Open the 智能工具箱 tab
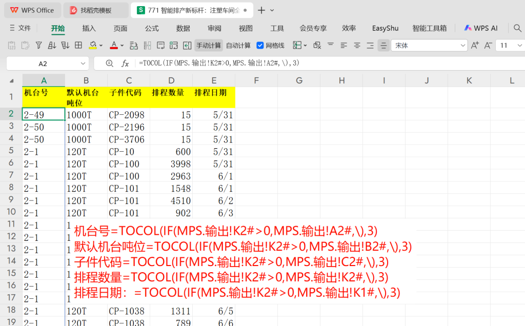Image resolution: width=525 pixels, height=326 pixels. [x=429, y=29]
